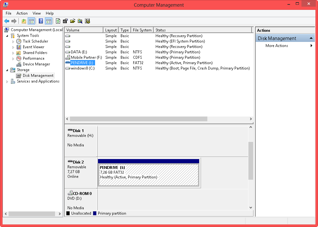The width and height of the screenshot is (318, 227).
Task: Collapse the System Tools tree node
Action: [x=7, y=36]
